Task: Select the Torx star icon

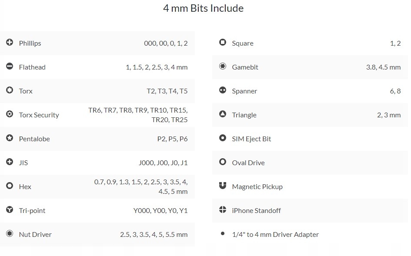Action: tap(10, 90)
